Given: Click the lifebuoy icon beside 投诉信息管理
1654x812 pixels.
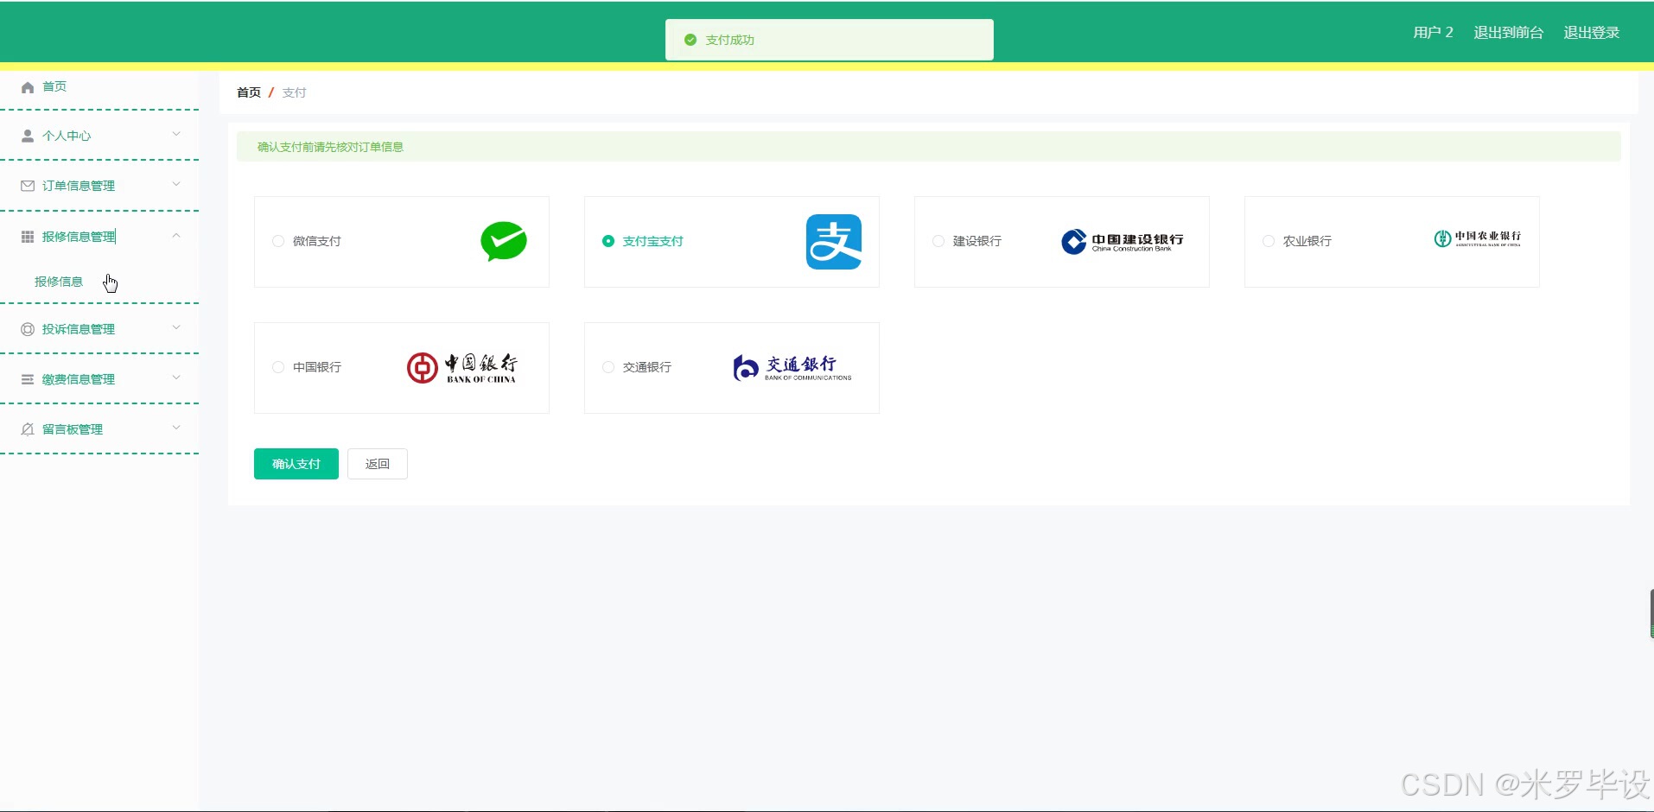Looking at the screenshot, I should (x=28, y=329).
